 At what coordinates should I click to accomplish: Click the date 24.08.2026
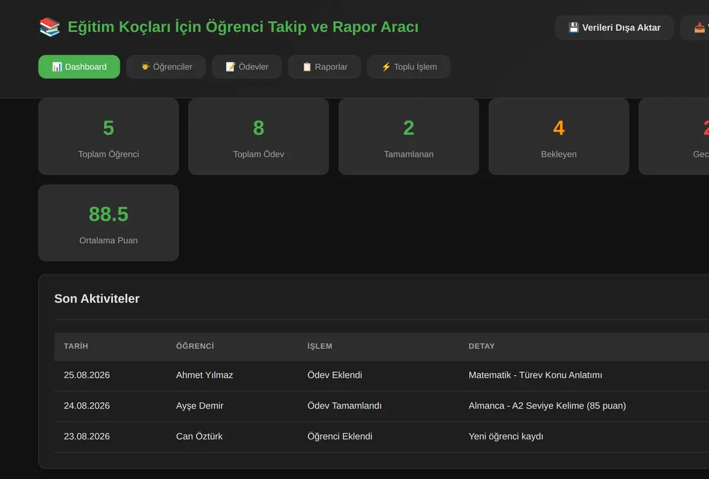(x=87, y=406)
